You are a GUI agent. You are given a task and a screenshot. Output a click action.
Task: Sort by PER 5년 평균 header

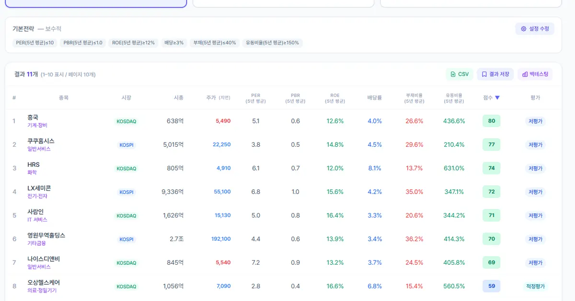click(x=255, y=98)
